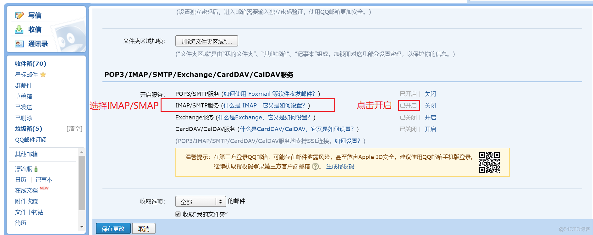Click 关闭 for IMAP/SMTP服务
Screen dimensions: 593x235
431,106
